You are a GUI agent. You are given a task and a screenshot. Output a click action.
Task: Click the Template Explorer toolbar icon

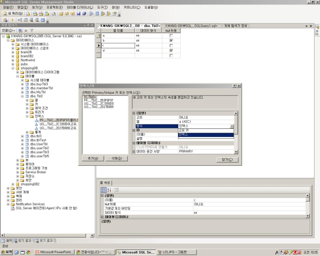click(x=108, y=14)
